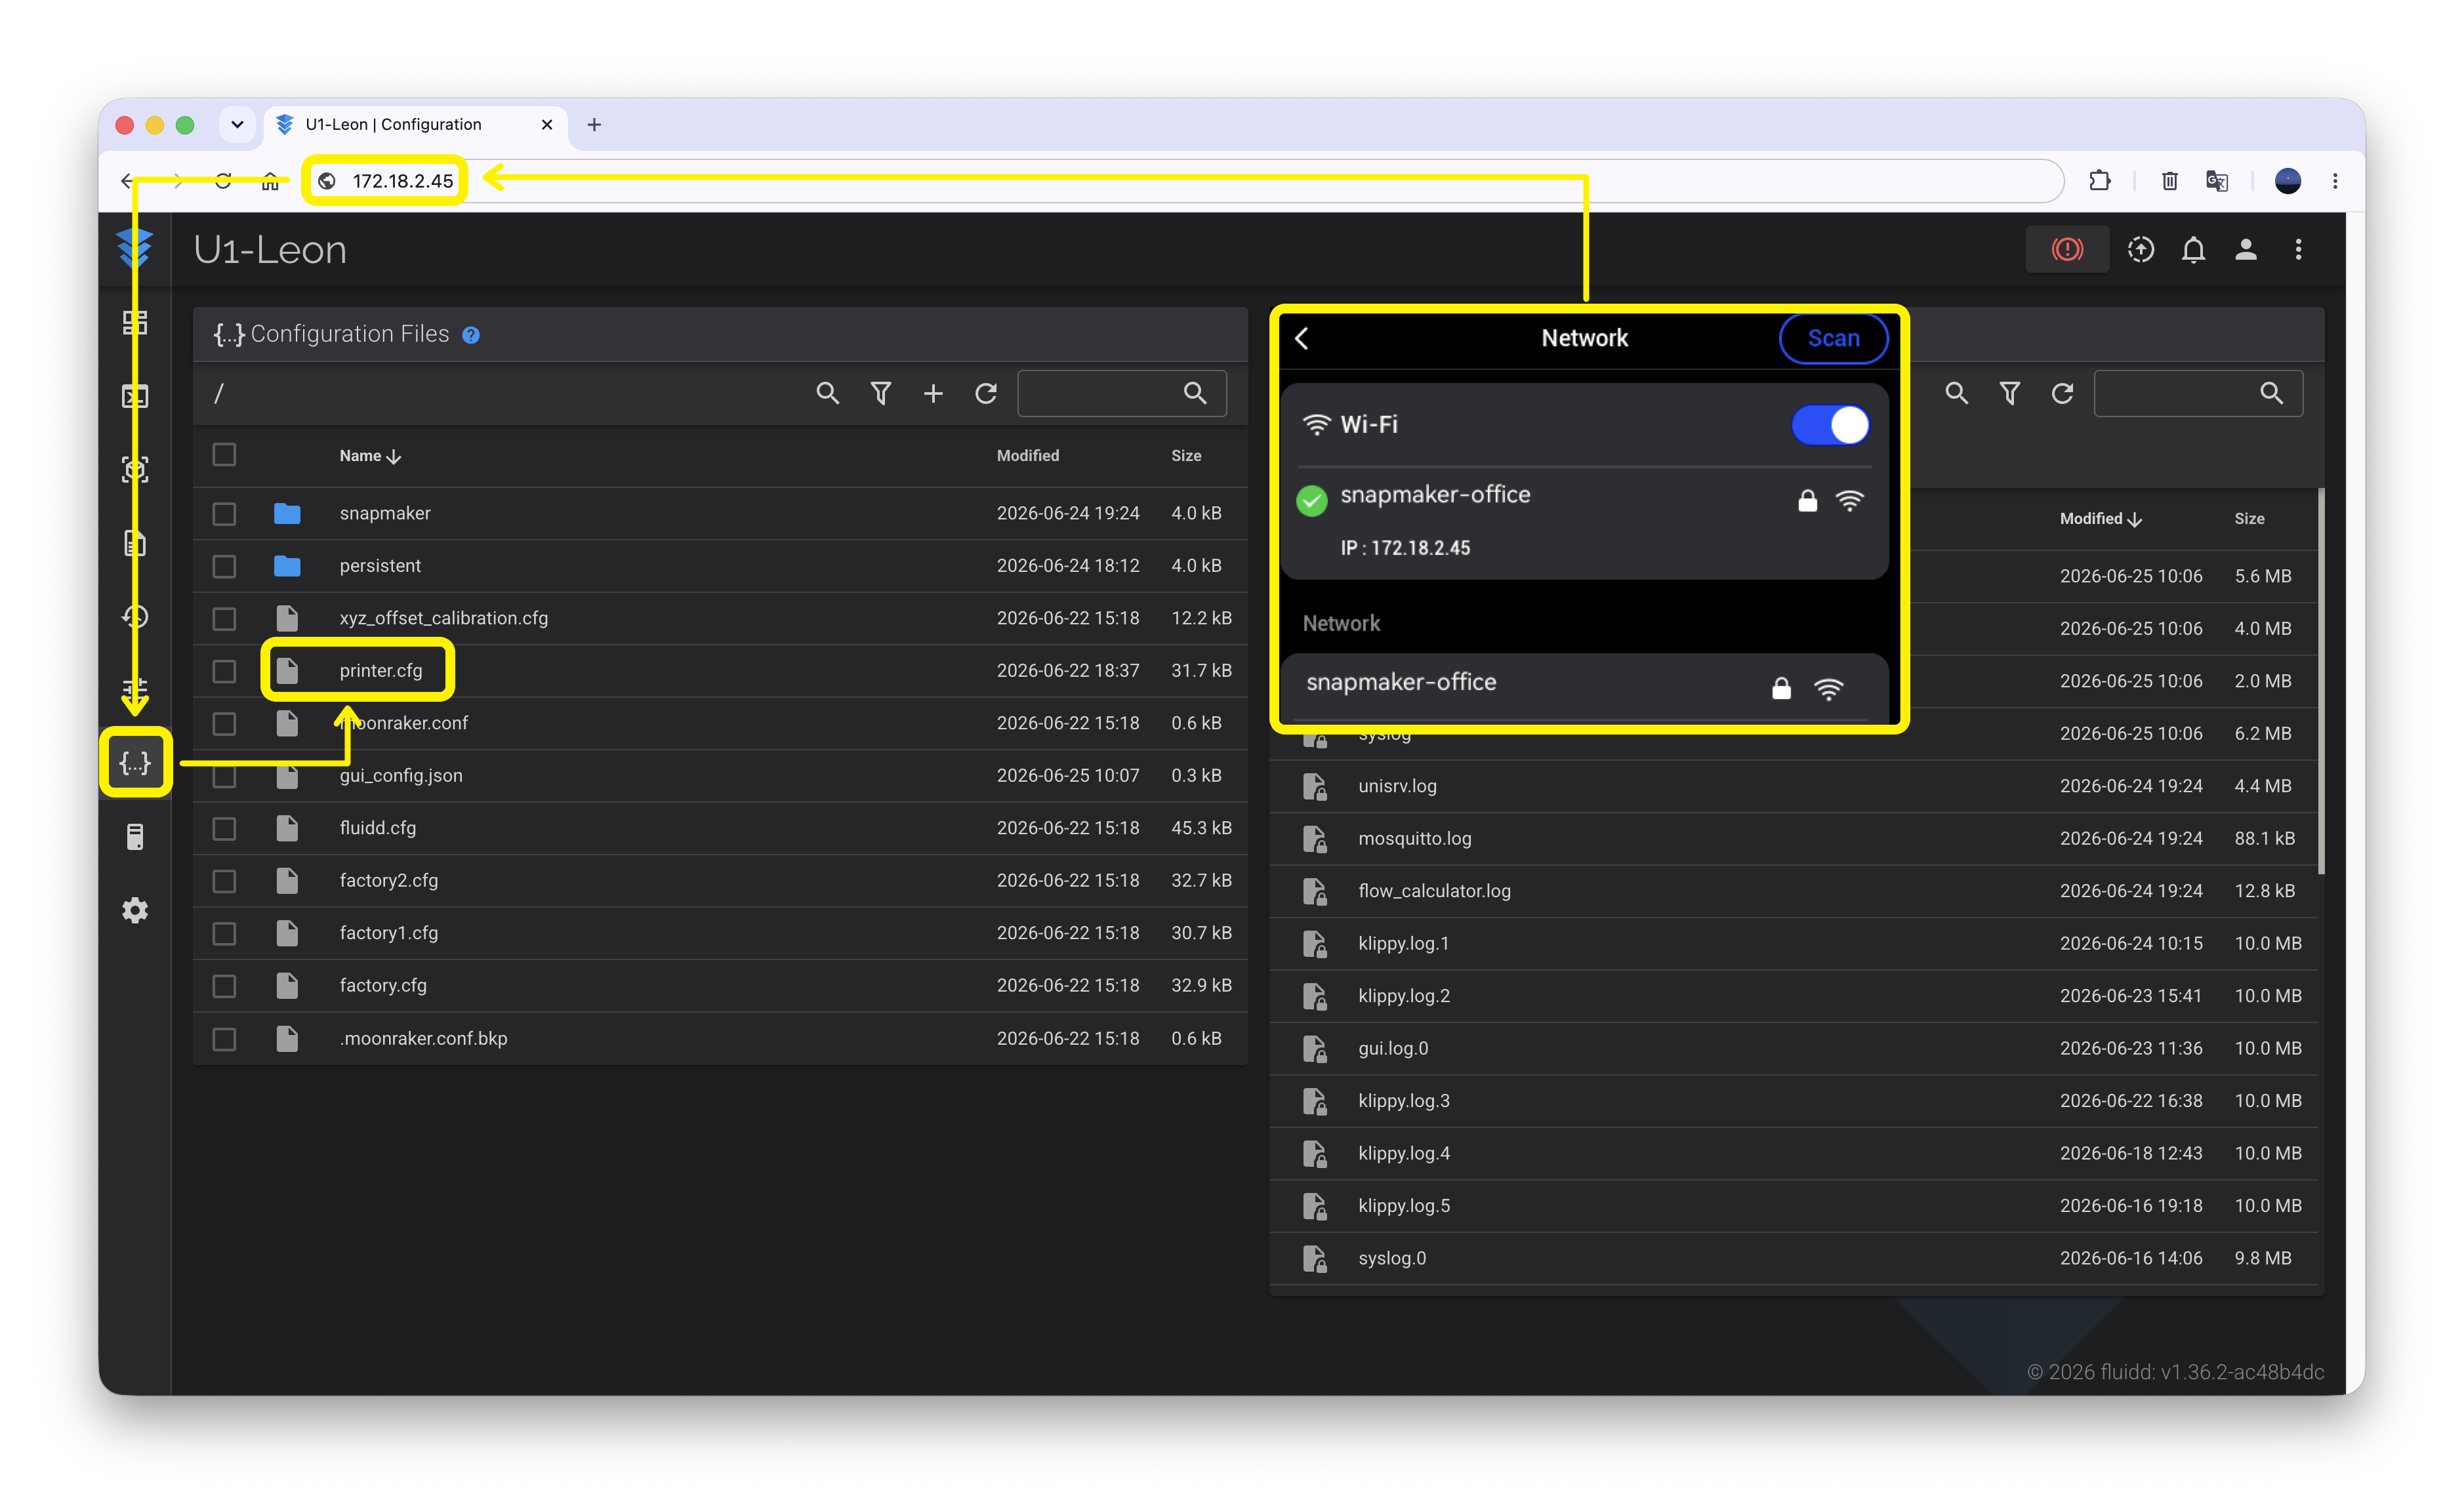
Task: Open the print History page in sidebar
Action: (135, 617)
